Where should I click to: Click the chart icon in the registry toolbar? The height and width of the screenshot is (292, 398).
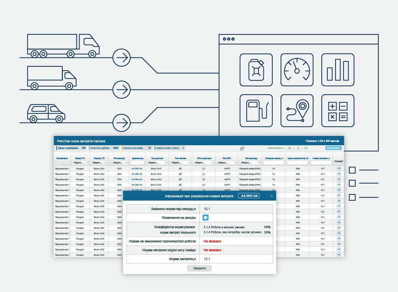(242, 148)
